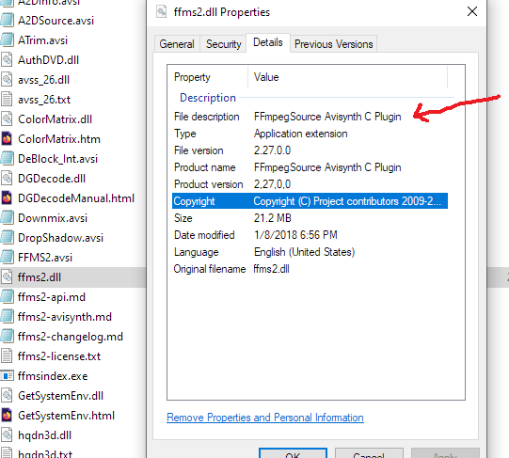This screenshot has width=509, height=458.
Task: Click the ffms2-license.txt document icon
Action: point(7,356)
